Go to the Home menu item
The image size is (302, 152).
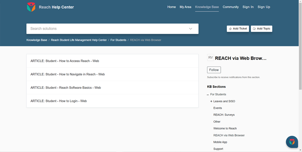(171, 7)
